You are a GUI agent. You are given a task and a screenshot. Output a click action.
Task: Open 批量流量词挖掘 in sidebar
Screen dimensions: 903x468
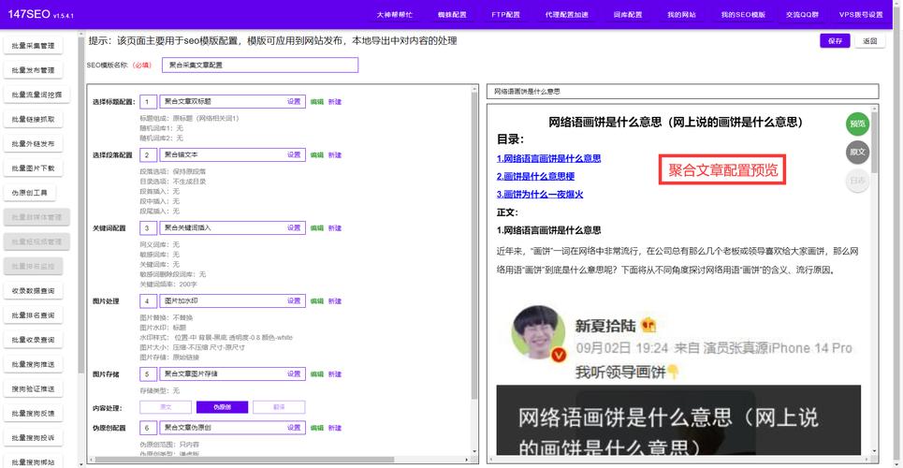click(36, 95)
